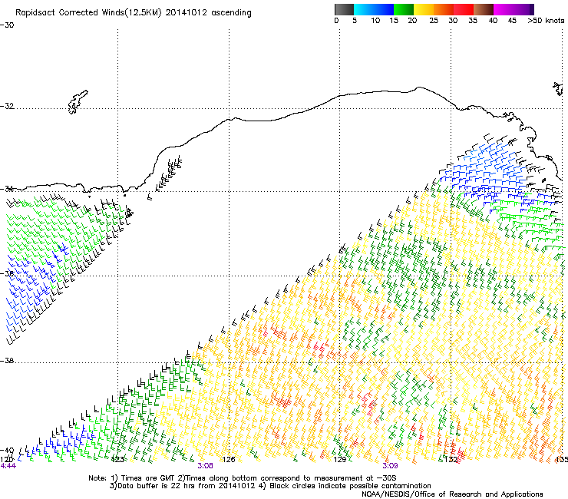Click the longitude label '123'
Viewport: 568px width, 499px height.
pyautogui.click(x=117, y=460)
